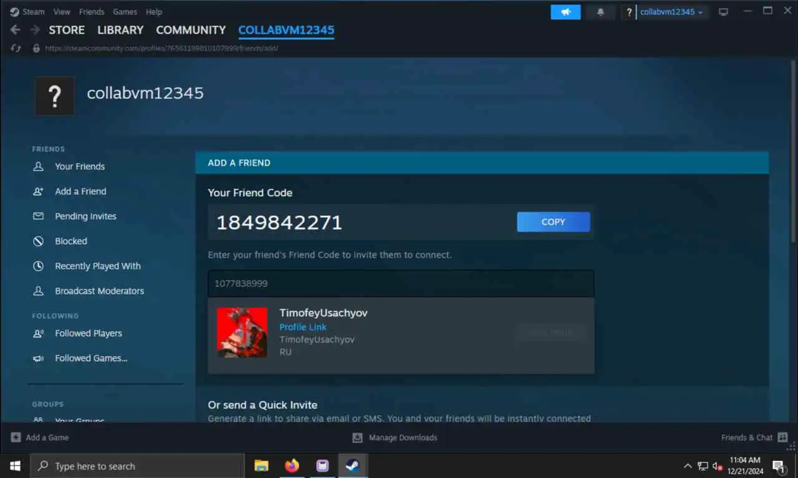Open the Help menu
Viewport: 798px width, 478px height.
pos(153,12)
